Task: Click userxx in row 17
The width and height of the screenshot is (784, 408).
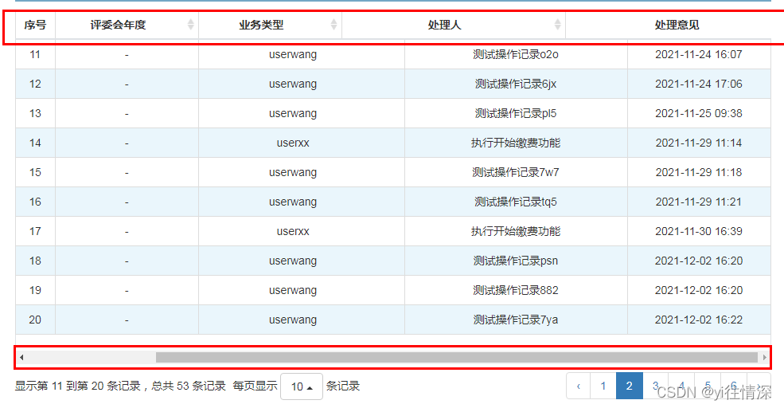Action: 293,231
